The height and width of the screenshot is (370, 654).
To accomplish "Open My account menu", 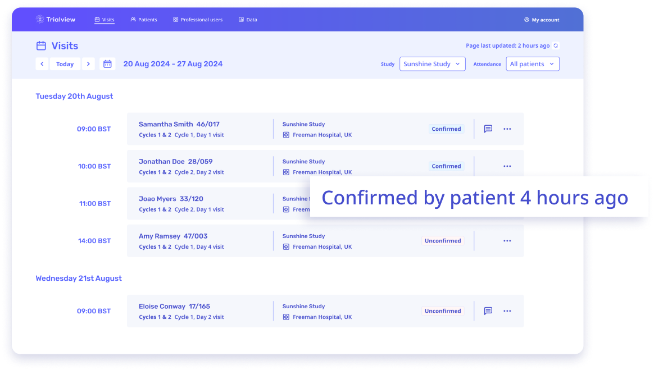I will [542, 20].
